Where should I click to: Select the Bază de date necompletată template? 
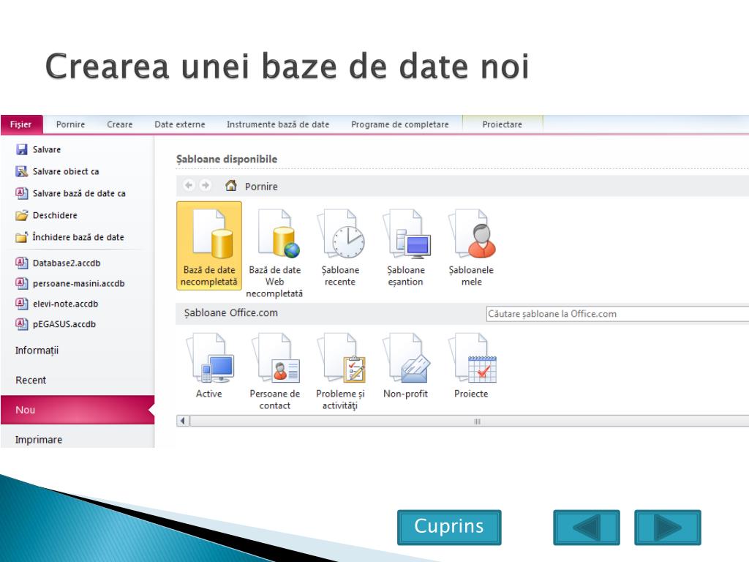[209, 246]
